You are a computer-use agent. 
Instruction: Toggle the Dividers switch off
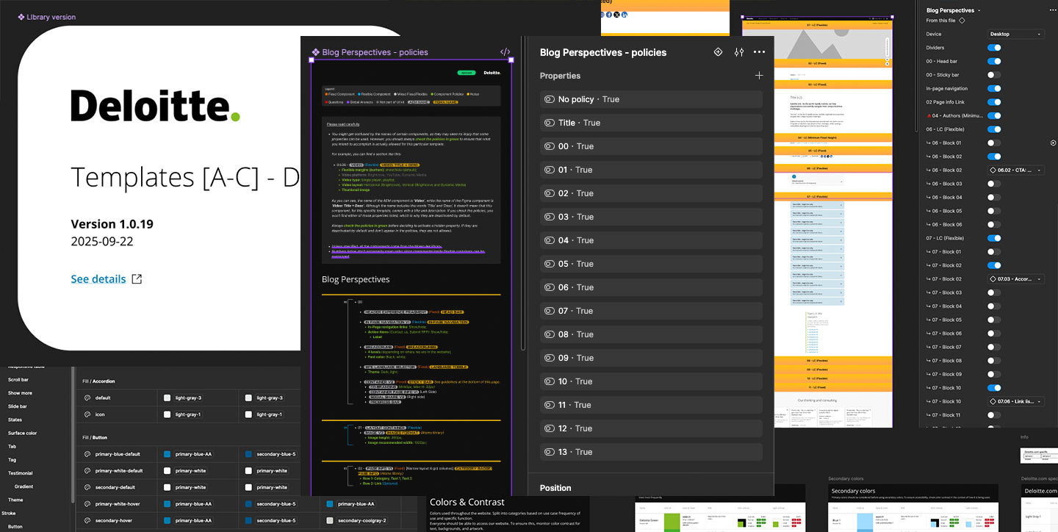pyautogui.click(x=993, y=48)
